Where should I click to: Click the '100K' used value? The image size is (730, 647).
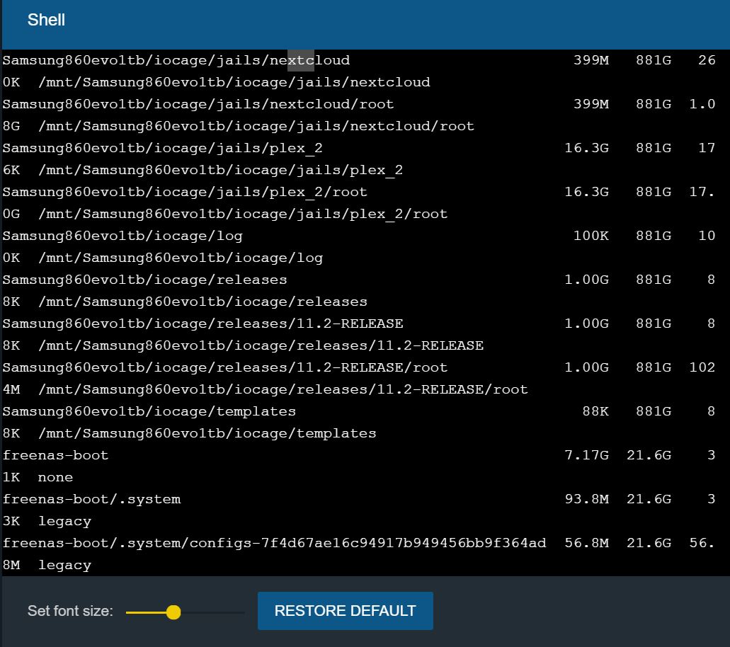pos(591,236)
